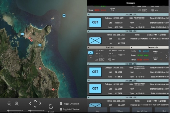This screenshot has height=113, width=170.
Task: Click the time 3:53:44 PM - 6/2/2020
Action: point(156,101)
